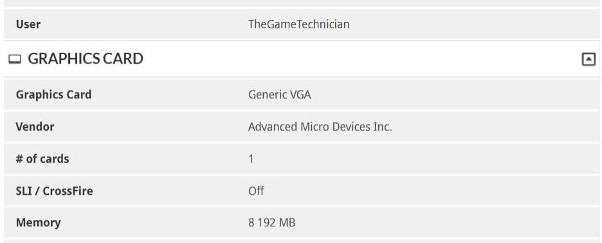Click the GRAPHICS CARD section heading
The height and width of the screenshot is (243, 602).
(x=86, y=59)
